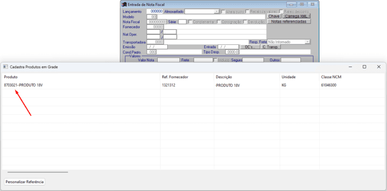Viewport: 387px width, 191px height.
Task: Expand the Resp. Frete dropdown
Action: tap(307, 42)
